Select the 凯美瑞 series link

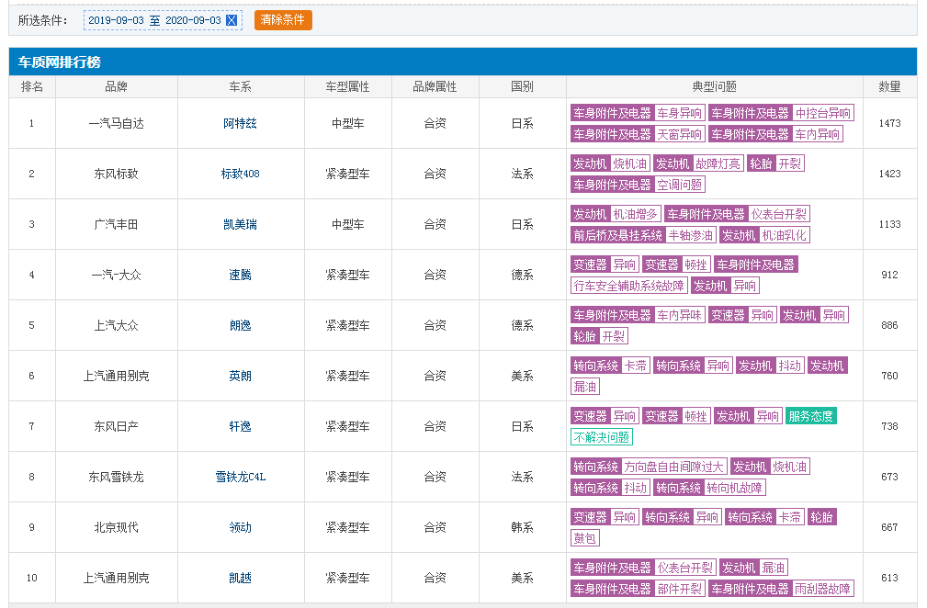point(240,224)
